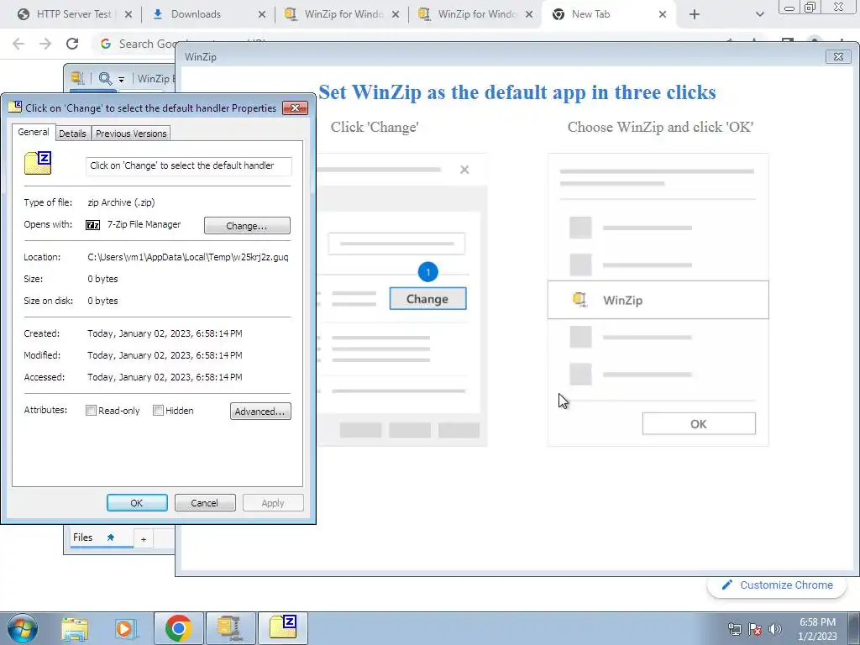Cancel the Properties dialog
Screen dimensions: 860x645
tap(205, 503)
